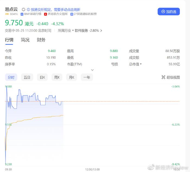Click the -6.23% chart axis label
This screenshot has height=172, width=190.
point(176,124)
